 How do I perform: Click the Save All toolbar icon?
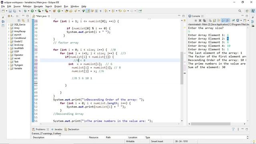point(14,11)
